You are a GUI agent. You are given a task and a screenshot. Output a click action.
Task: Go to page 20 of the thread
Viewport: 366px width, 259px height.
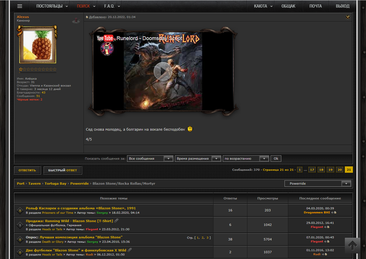pyautogui.click(x=339, y=170)
